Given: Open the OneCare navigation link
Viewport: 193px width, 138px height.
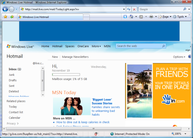Looking at the screenshot, I should pyautogui.click(x=83, y=46).
